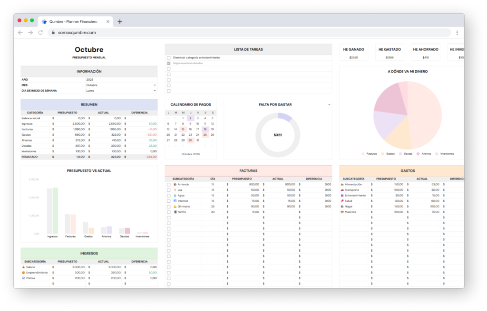487x311 pixels.
Task: Click the browser back arrow
Action: [20, 33]
